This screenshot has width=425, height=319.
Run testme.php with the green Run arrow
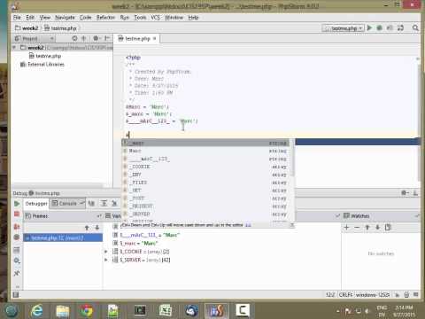point(369,27)
